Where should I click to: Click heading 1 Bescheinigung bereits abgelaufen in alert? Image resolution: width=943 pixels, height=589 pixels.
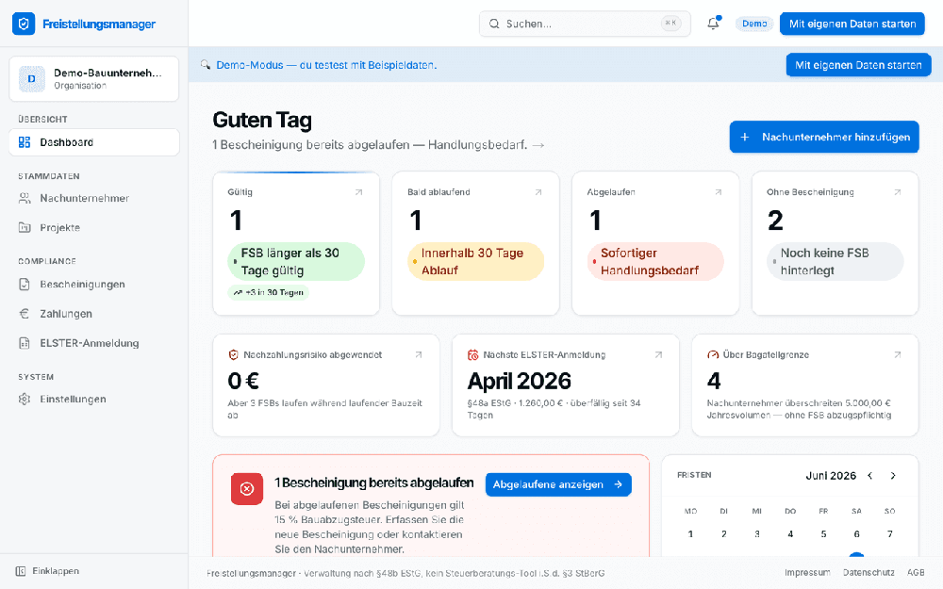pos(374,483)
